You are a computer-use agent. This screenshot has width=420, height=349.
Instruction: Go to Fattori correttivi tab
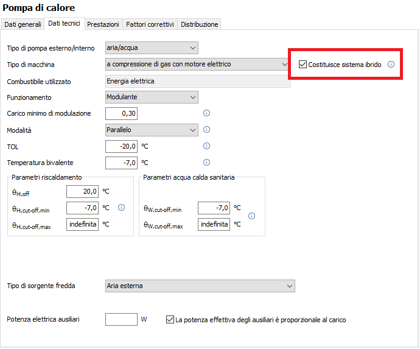click(150, 24)
